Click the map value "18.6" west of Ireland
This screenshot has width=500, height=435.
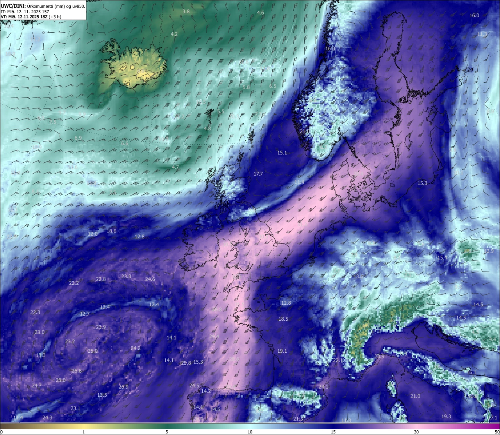111,231
